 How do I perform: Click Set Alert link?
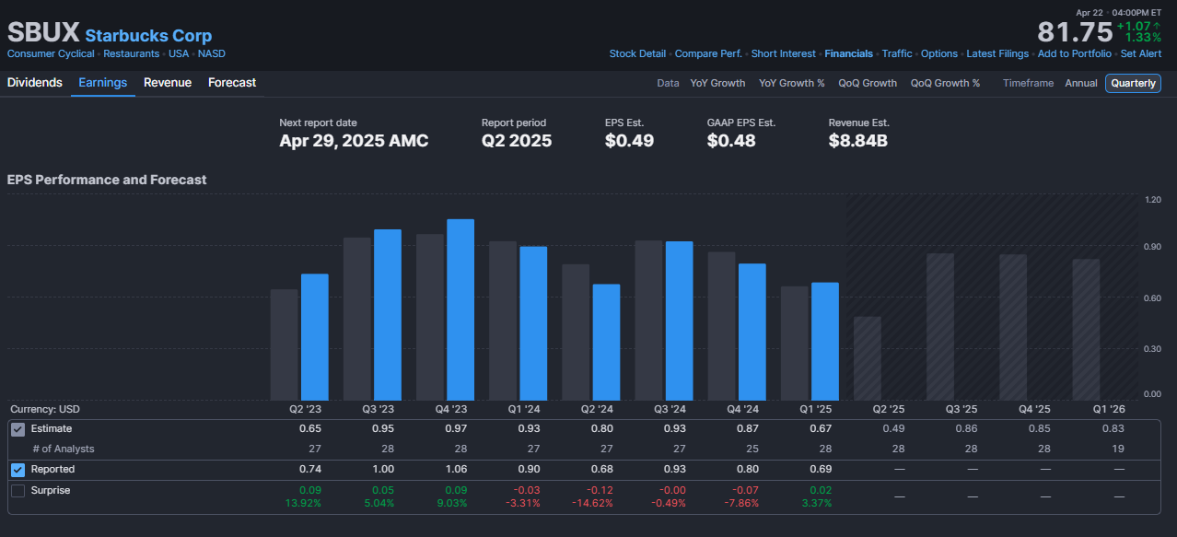pos(1141,53)
